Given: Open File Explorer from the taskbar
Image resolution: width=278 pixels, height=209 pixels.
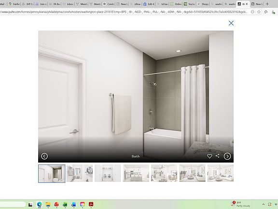Looking at the screenshot, I should 48,205.
